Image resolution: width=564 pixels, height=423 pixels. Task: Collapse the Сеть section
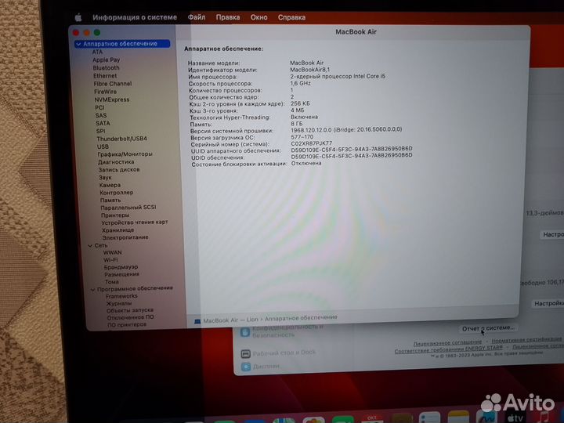90,245
